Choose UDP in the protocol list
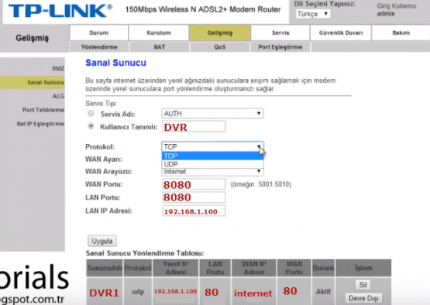The image size is (430, 305). (x=212, y=164)
